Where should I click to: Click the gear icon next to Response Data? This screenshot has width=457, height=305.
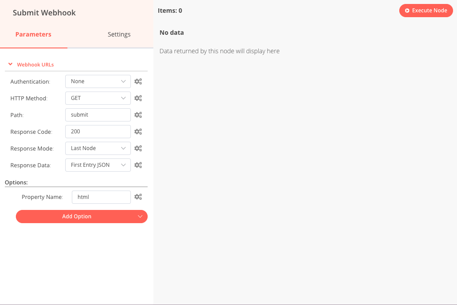pos(138,165)
